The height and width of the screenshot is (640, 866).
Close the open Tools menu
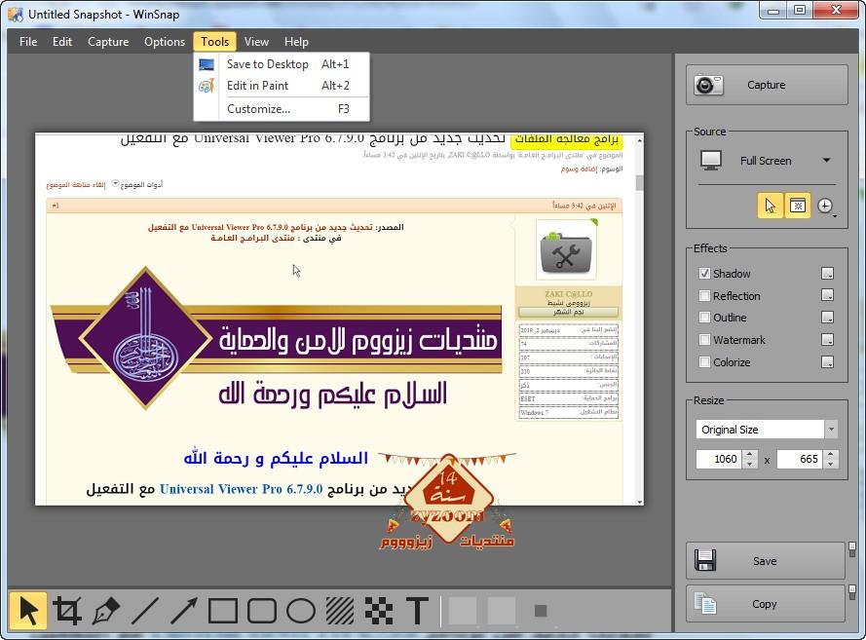coord(215,42)
